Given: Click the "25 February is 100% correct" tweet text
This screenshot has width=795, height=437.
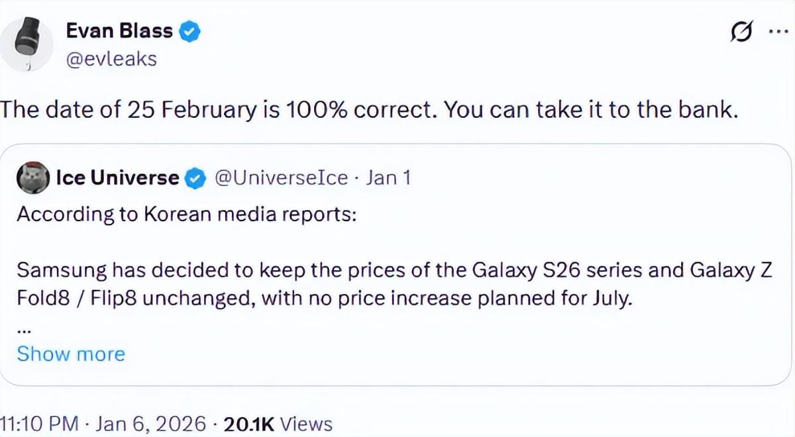Looking at the screenshot, I should [370, 110].
